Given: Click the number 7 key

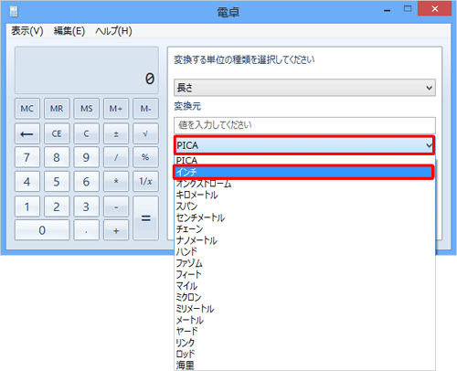Looking at the screenshot, I should (x=27, y=157).
